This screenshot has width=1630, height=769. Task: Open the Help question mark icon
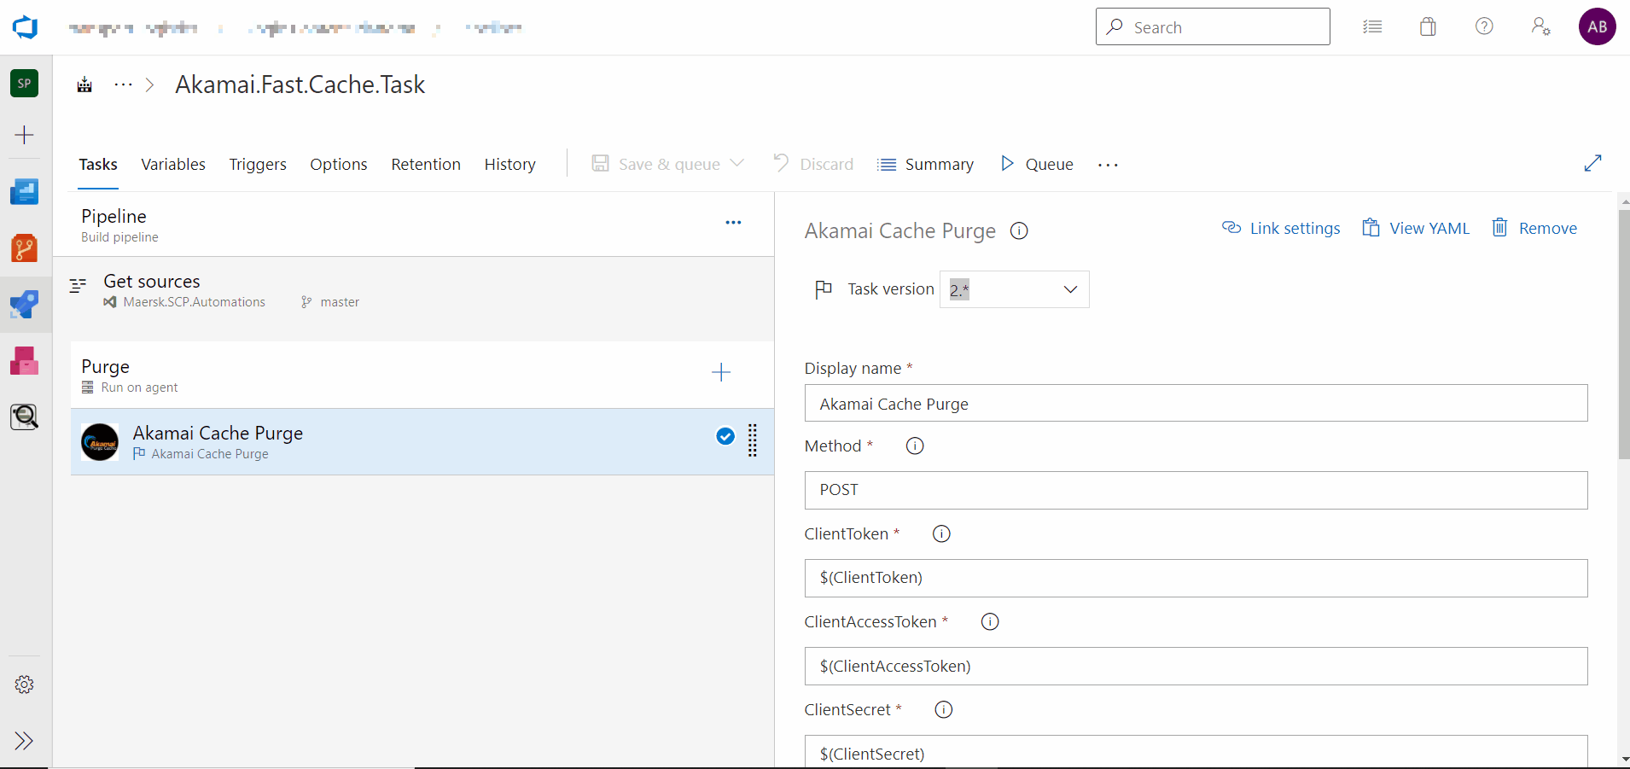(1484, 26)
